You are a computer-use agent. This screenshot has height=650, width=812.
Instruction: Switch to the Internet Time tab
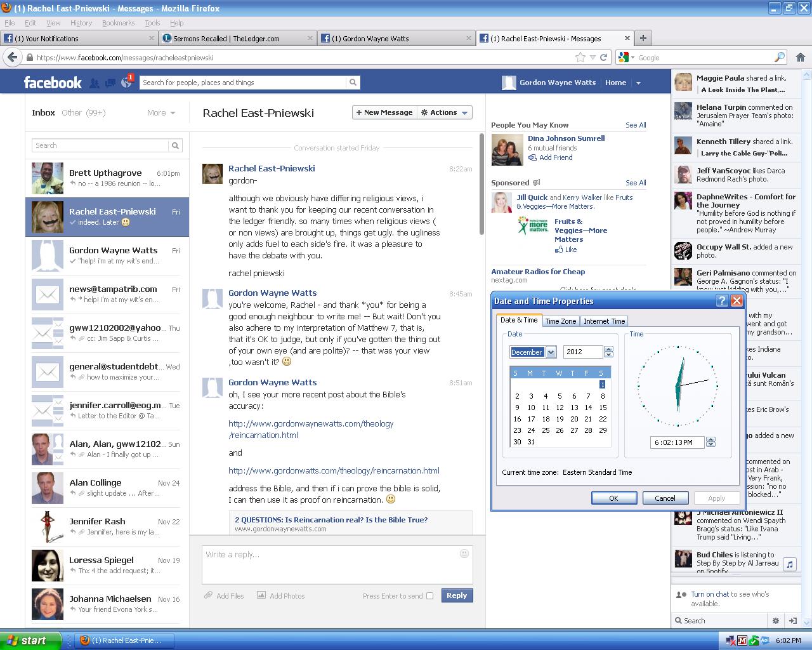click(604, 321)
